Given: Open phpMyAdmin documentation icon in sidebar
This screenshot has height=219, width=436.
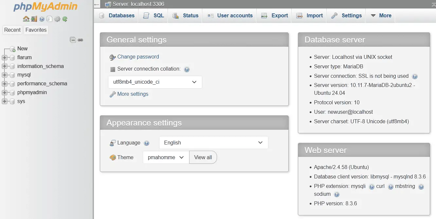Looking at the screenshot, I should (42, 19).
